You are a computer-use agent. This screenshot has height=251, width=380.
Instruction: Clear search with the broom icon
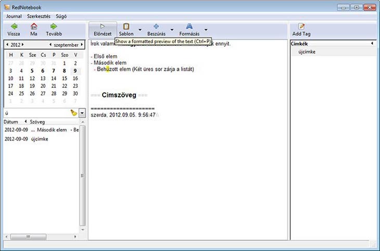pyautogui.click(x=73, y=113)
